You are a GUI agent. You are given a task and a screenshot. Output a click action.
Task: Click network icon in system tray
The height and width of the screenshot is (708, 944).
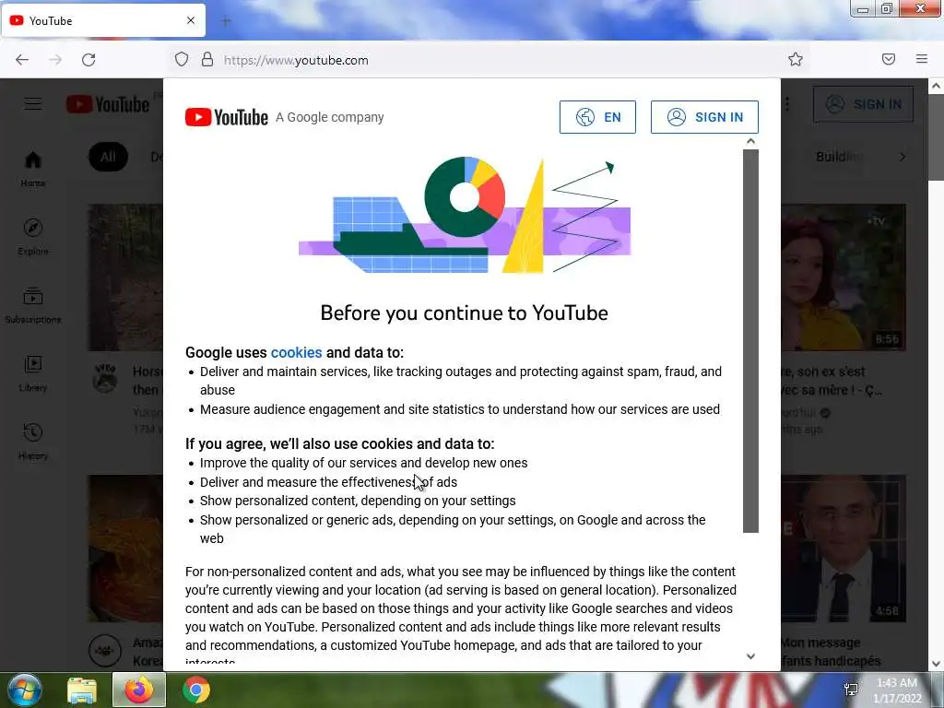point(851,690)
